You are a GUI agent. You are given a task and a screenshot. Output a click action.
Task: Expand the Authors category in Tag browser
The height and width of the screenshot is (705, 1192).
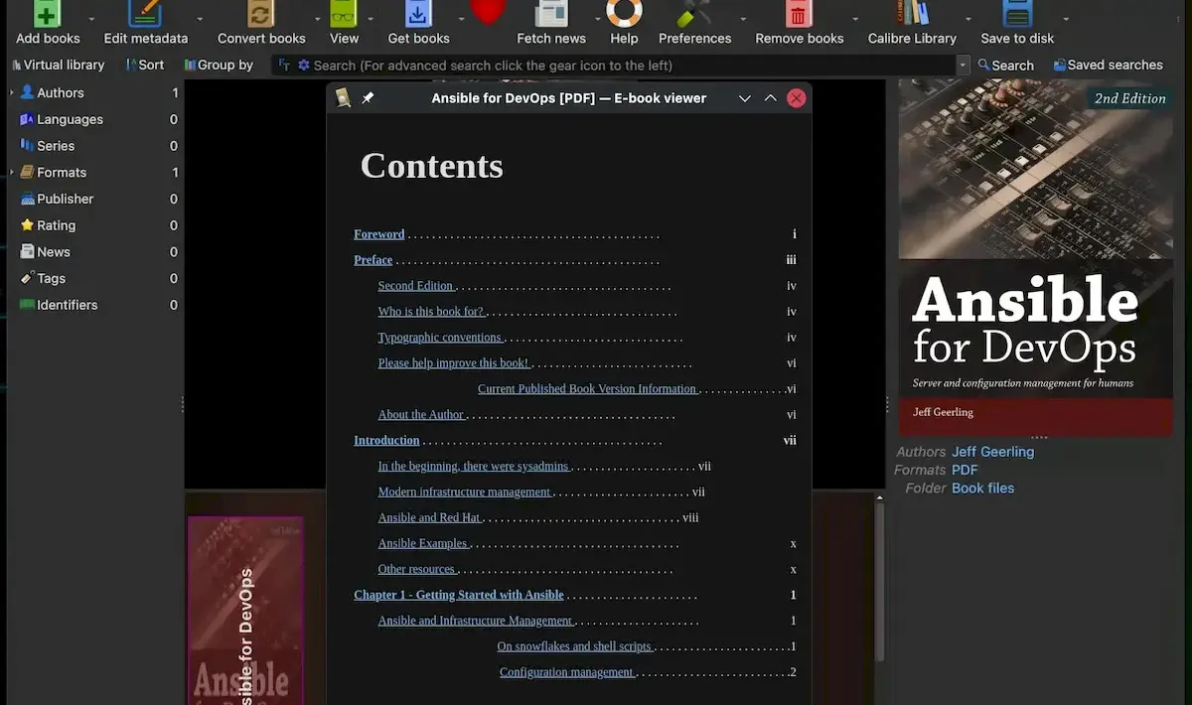click(x=11, y=92)
